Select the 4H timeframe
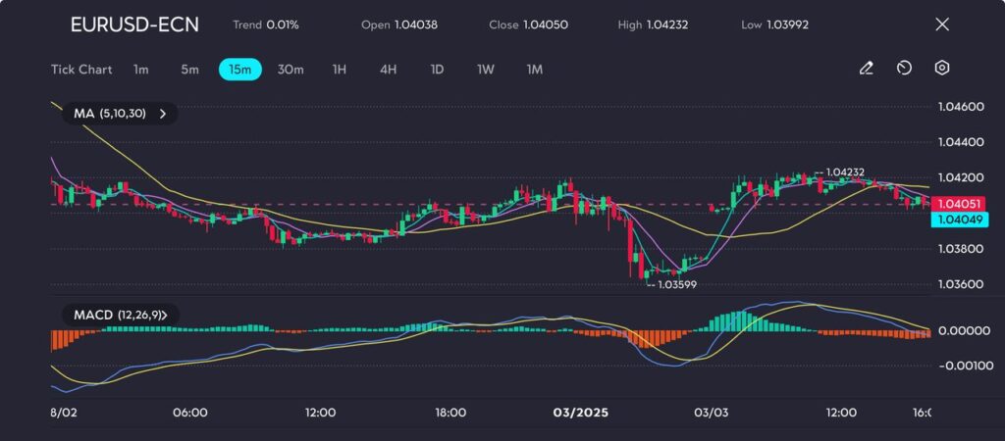1005x441 pixels. (x=388, y=70)
